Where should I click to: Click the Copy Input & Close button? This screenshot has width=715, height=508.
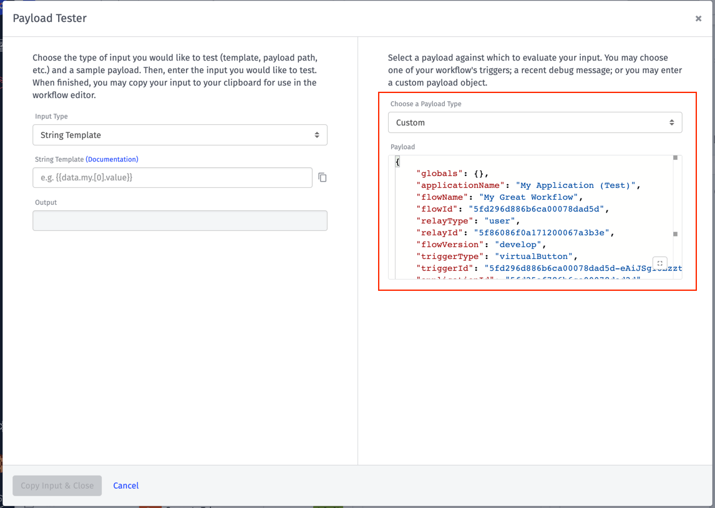(57, 486)
